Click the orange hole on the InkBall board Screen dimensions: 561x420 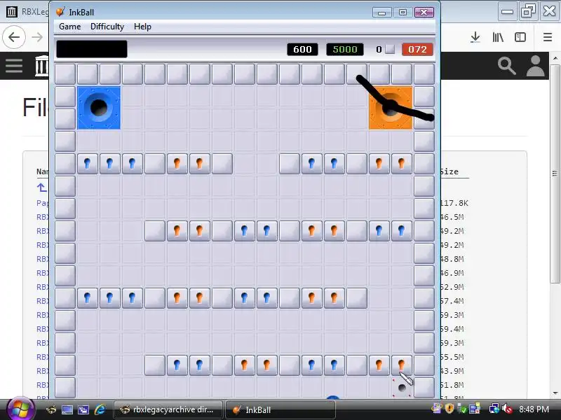click(391, 108)
